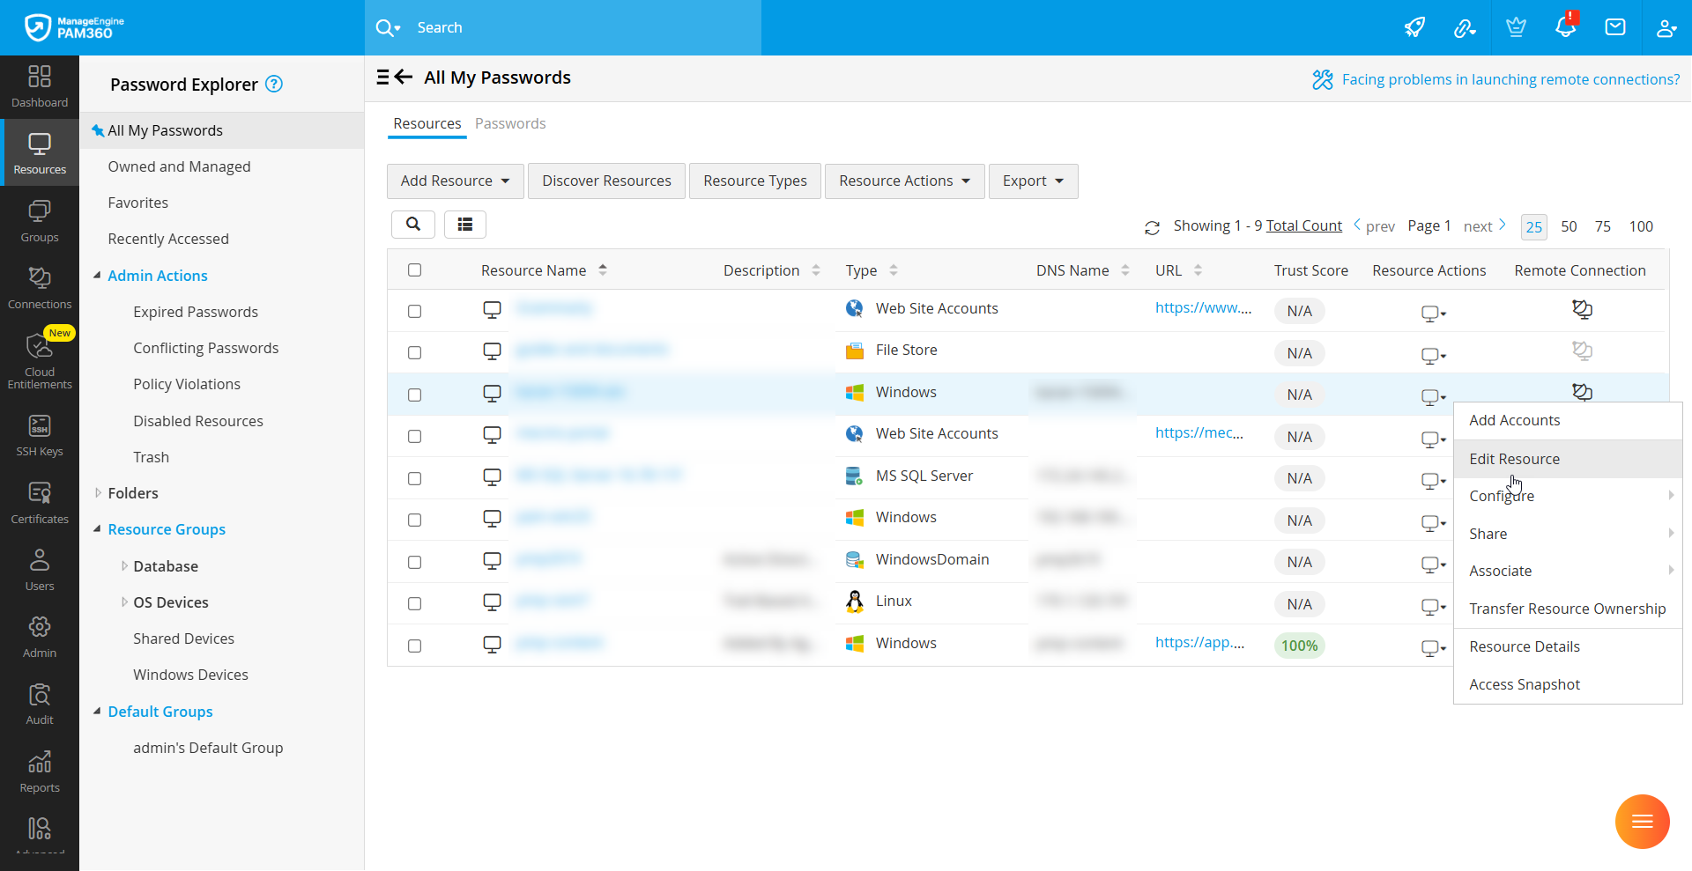Switch to the Passwords tab
1692x871 pixels.
click(510, 123)
